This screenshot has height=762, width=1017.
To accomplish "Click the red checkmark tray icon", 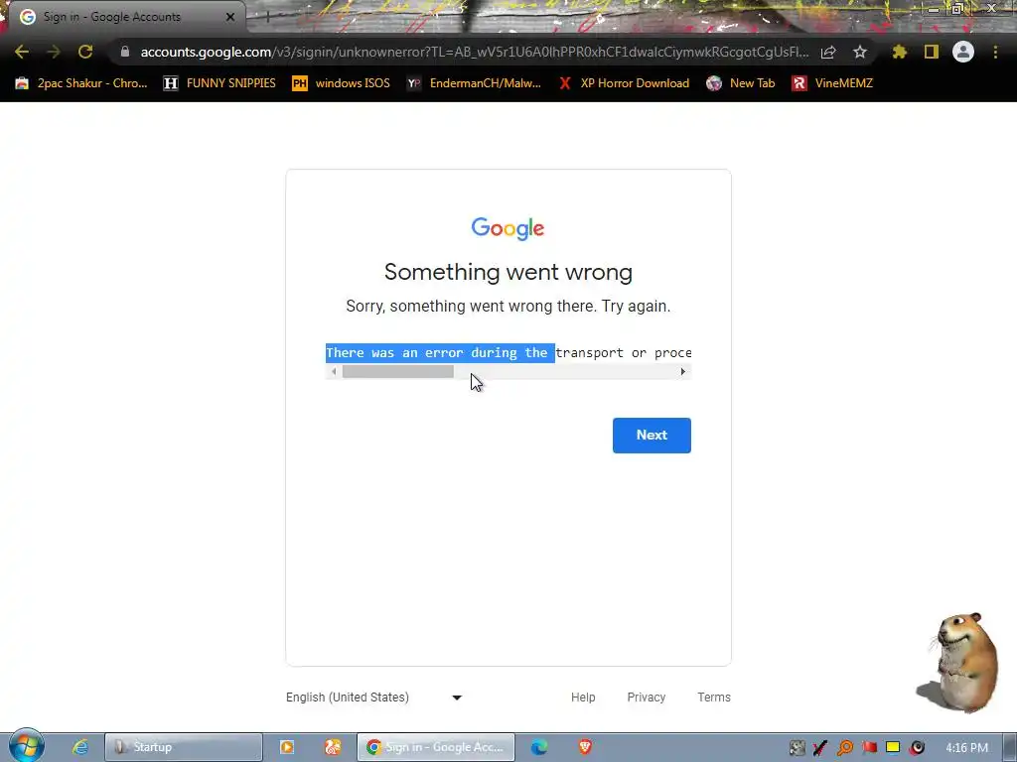I will click(x=820, y=748).
